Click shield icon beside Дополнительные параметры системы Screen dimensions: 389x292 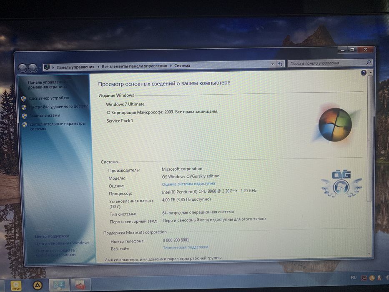point(25,125)
